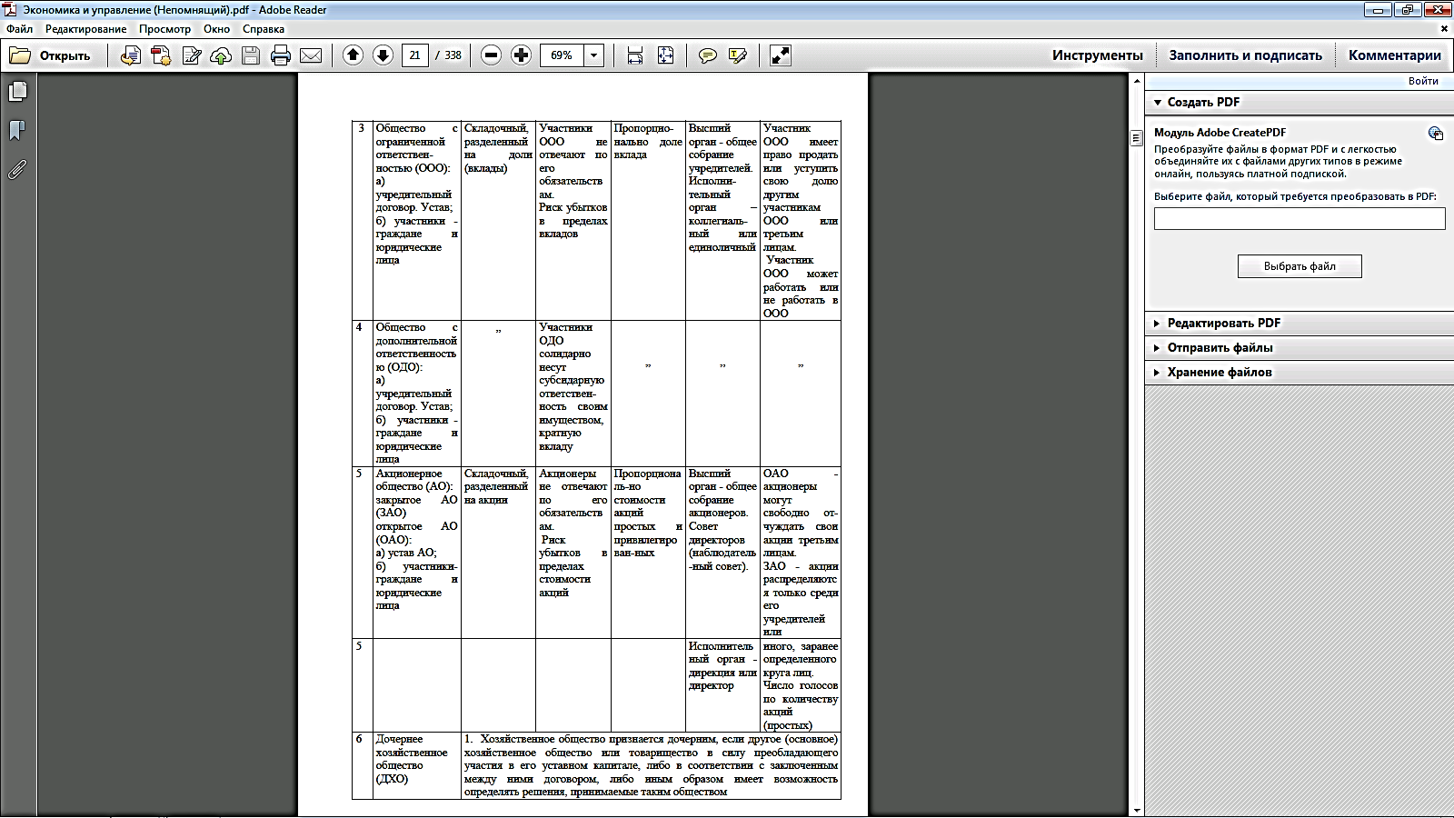1454x818 pixels.
Task: Click the 'Общество с ограниченной ответственностью (ООО)' cell
Action: (417, 221)
